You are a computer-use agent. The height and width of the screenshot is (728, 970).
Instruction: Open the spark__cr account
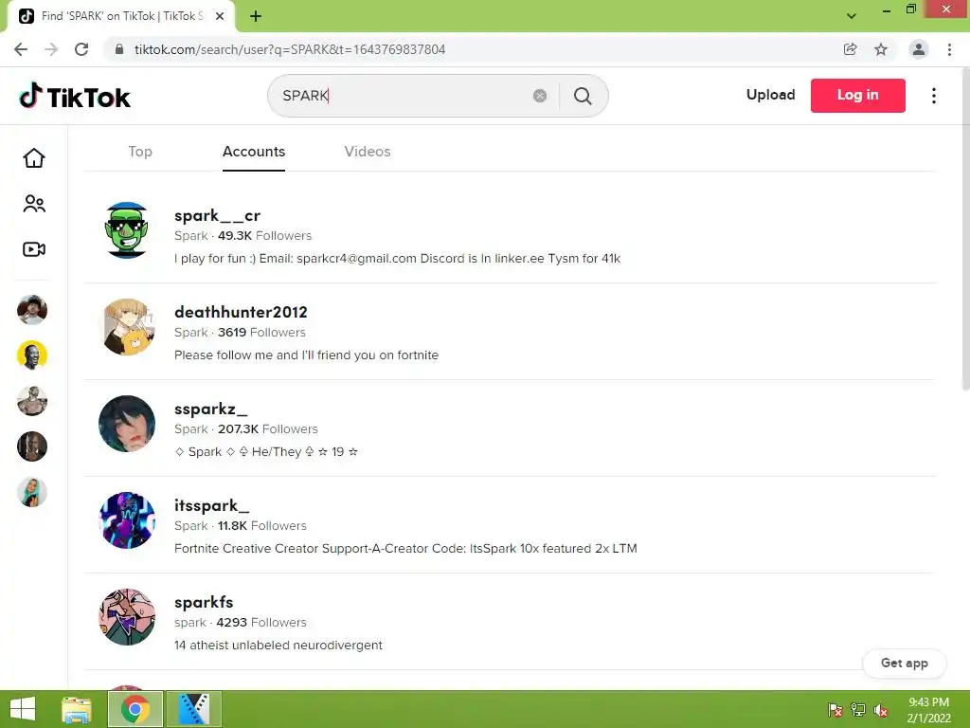pos(217,215)
